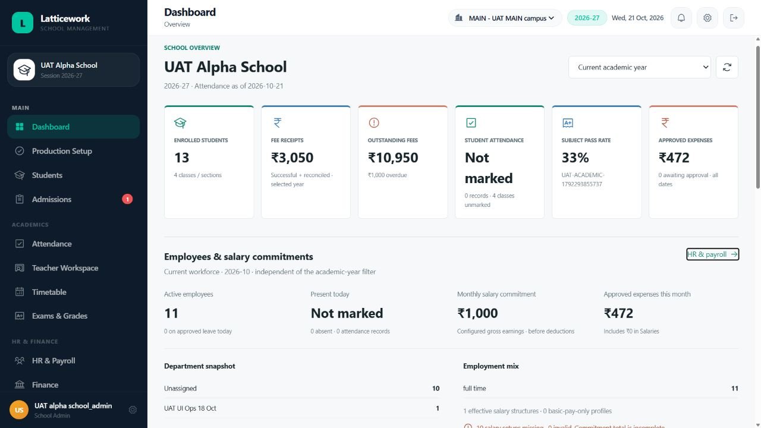Open Finance in sidebar
The width and height of the screenshot is (761, 428).
pos(74,385)
